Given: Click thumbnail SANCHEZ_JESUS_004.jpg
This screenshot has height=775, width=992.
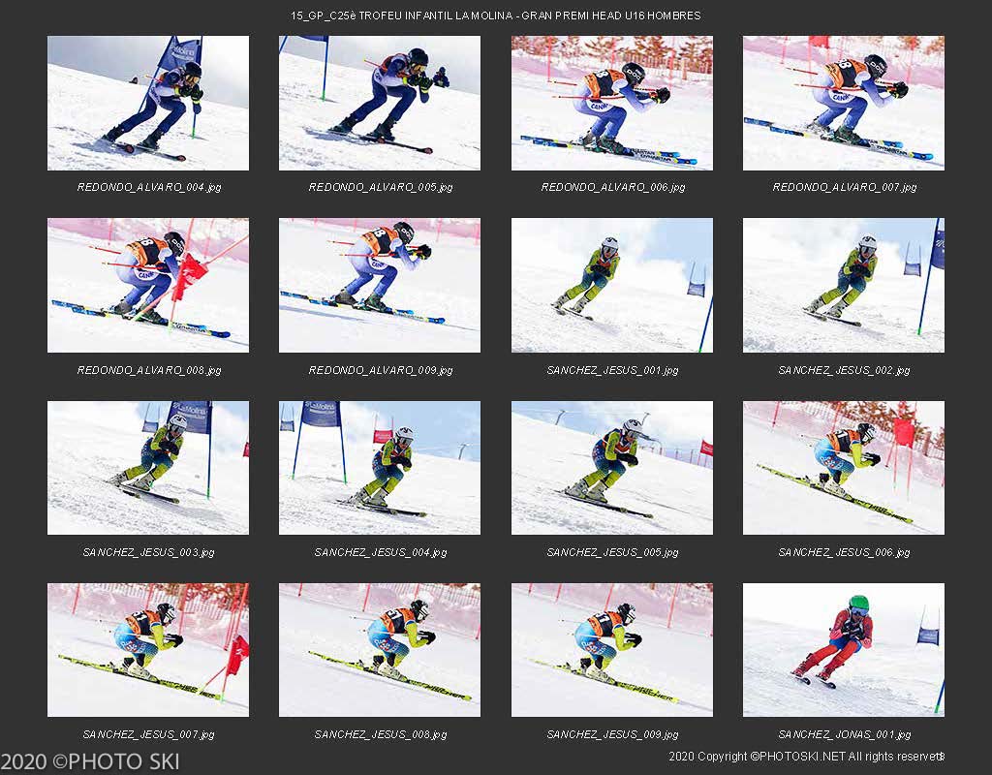Looking at the screenshot, I should coord(380,468).
